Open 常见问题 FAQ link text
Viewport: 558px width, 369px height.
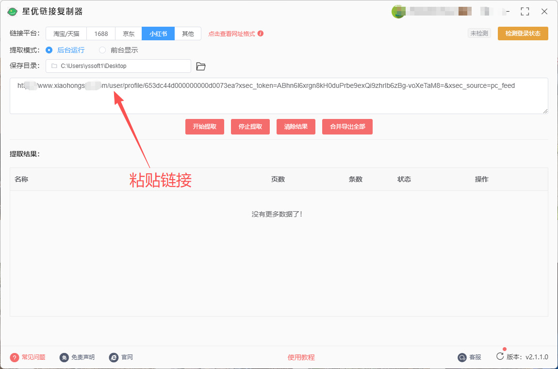click(x=33, y=357)
